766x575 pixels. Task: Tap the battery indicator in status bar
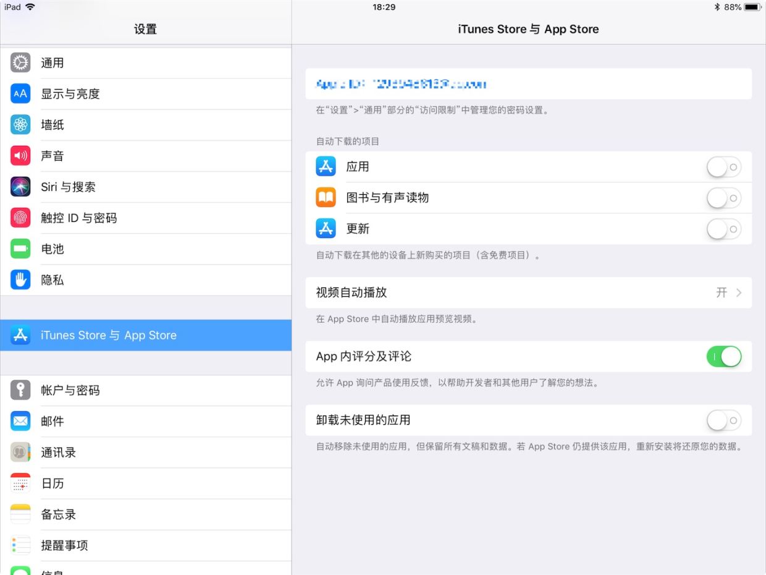tap(752, 7)
